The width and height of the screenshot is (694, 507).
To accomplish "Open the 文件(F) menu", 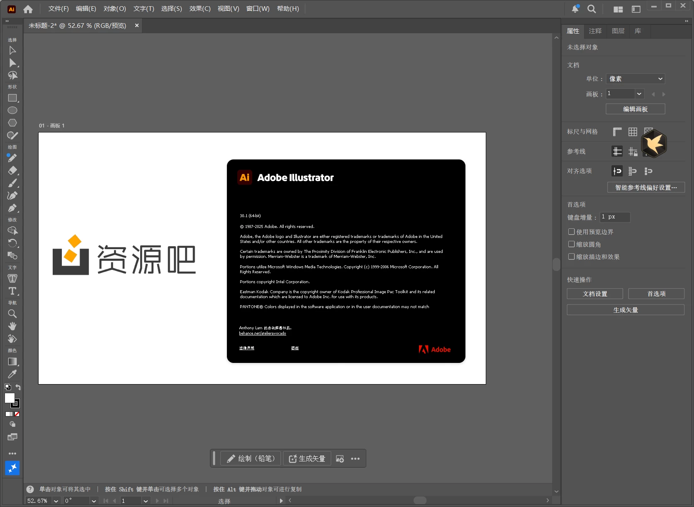I will (58, 8).
